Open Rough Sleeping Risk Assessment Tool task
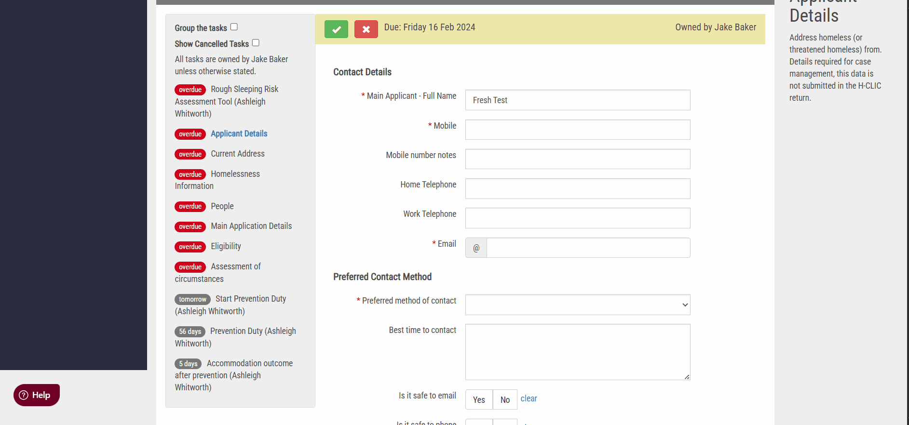909x425 pixels. (227, 101)
